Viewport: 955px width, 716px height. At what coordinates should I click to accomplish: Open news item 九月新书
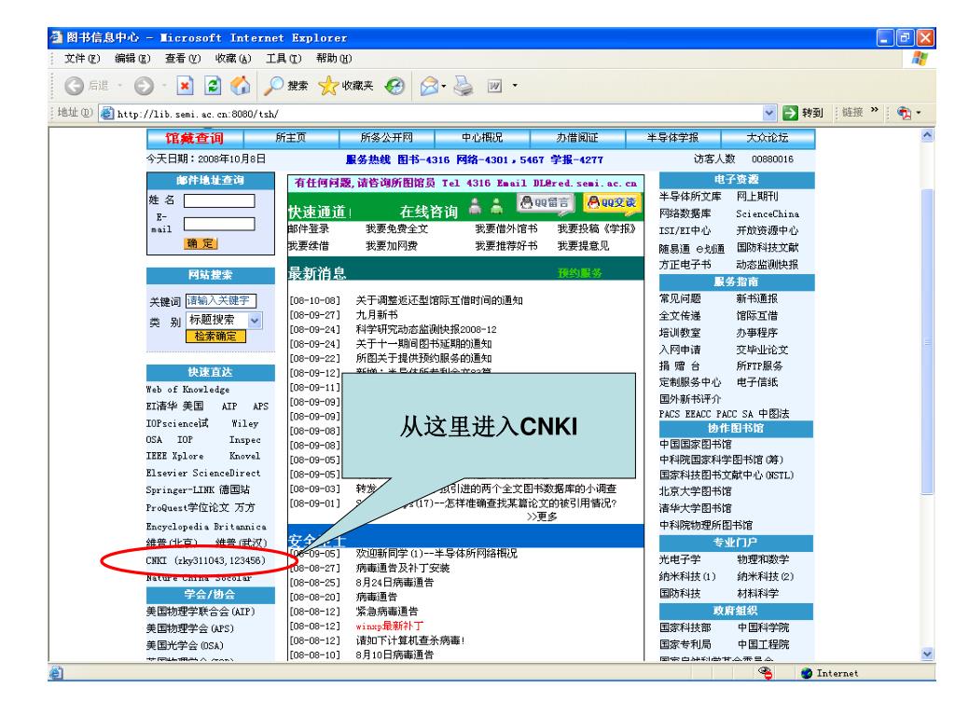pyautogui.click(x=377, y=315)
